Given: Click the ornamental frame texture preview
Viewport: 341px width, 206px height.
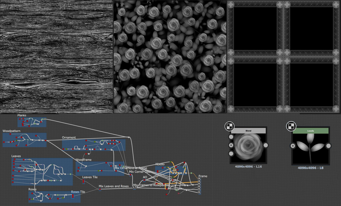Looking at the screenshot, I should (x=284, y=56).
